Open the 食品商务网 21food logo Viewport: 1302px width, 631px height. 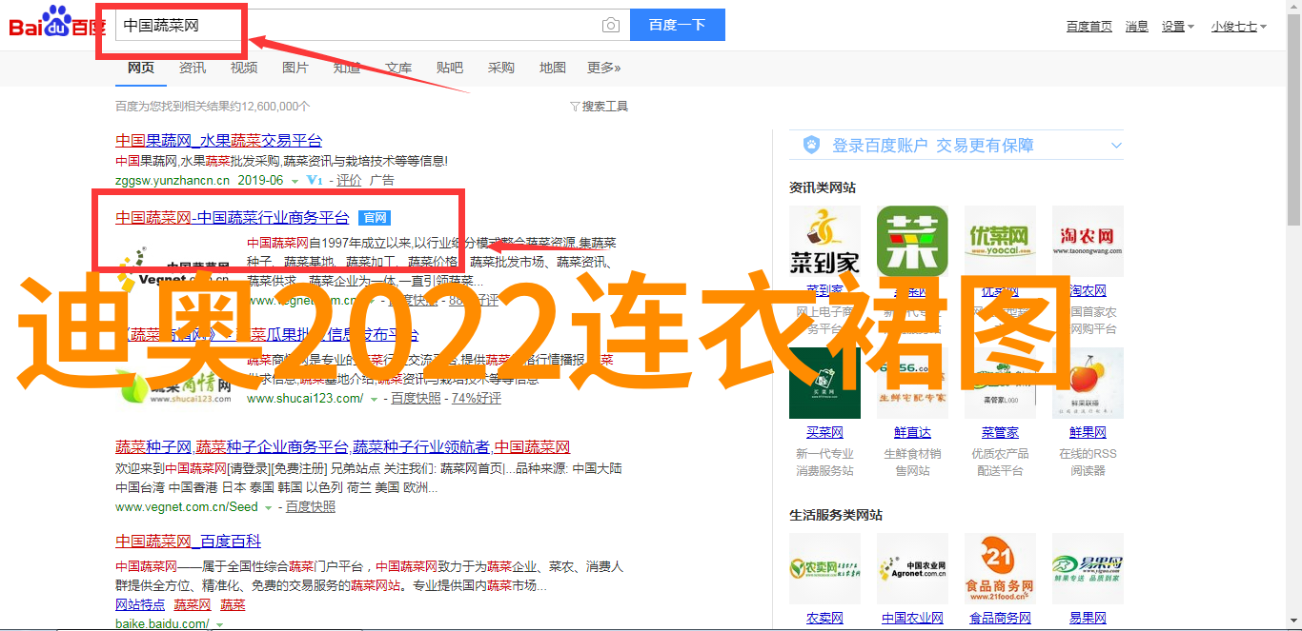(1000, 569)
